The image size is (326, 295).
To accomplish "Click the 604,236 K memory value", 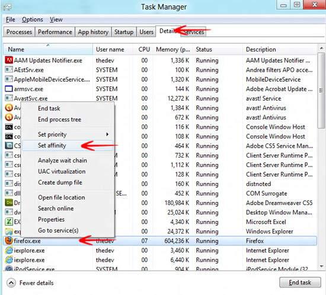I will (177, 241).
